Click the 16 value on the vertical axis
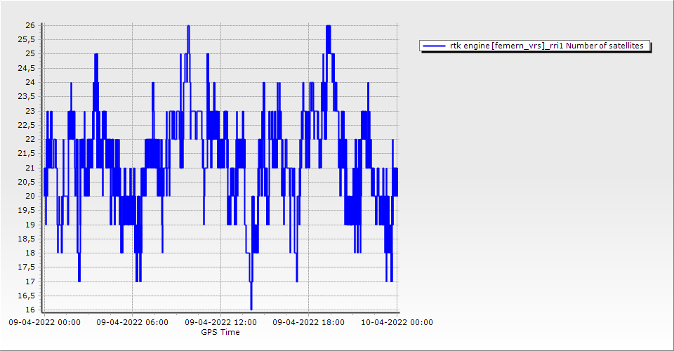Viewport: 674px width, 351px height. tap(30, 310)
